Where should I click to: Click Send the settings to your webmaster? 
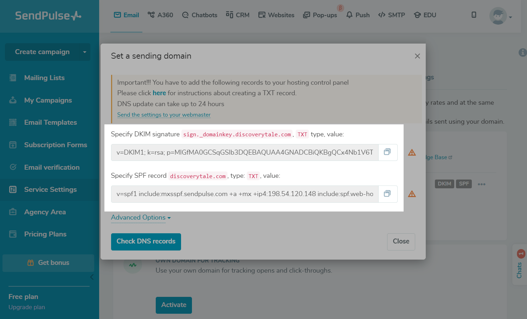(x=164, y=115)
